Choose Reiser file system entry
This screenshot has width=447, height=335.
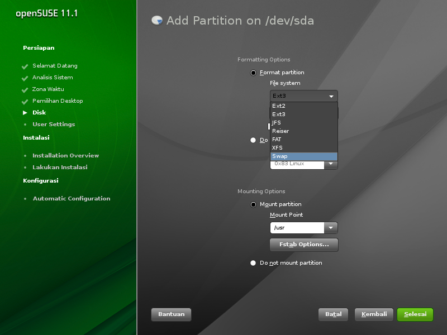(x=303, y=131)
